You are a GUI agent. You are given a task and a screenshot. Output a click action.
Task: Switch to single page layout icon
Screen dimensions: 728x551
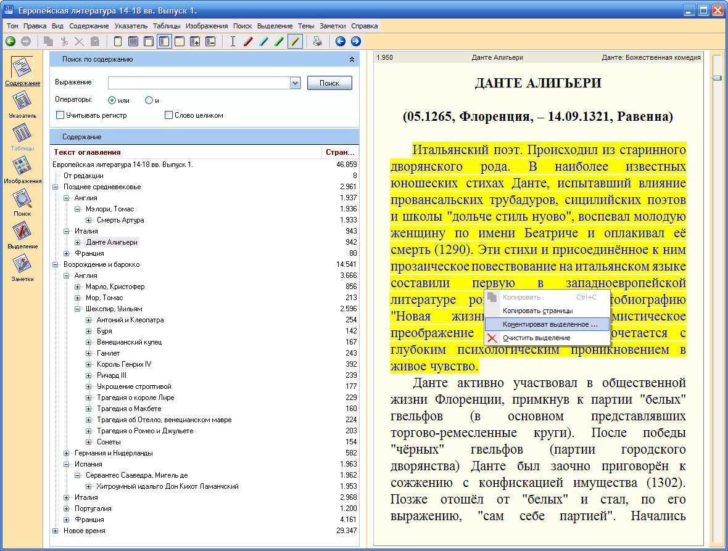[x=118, y=42]
